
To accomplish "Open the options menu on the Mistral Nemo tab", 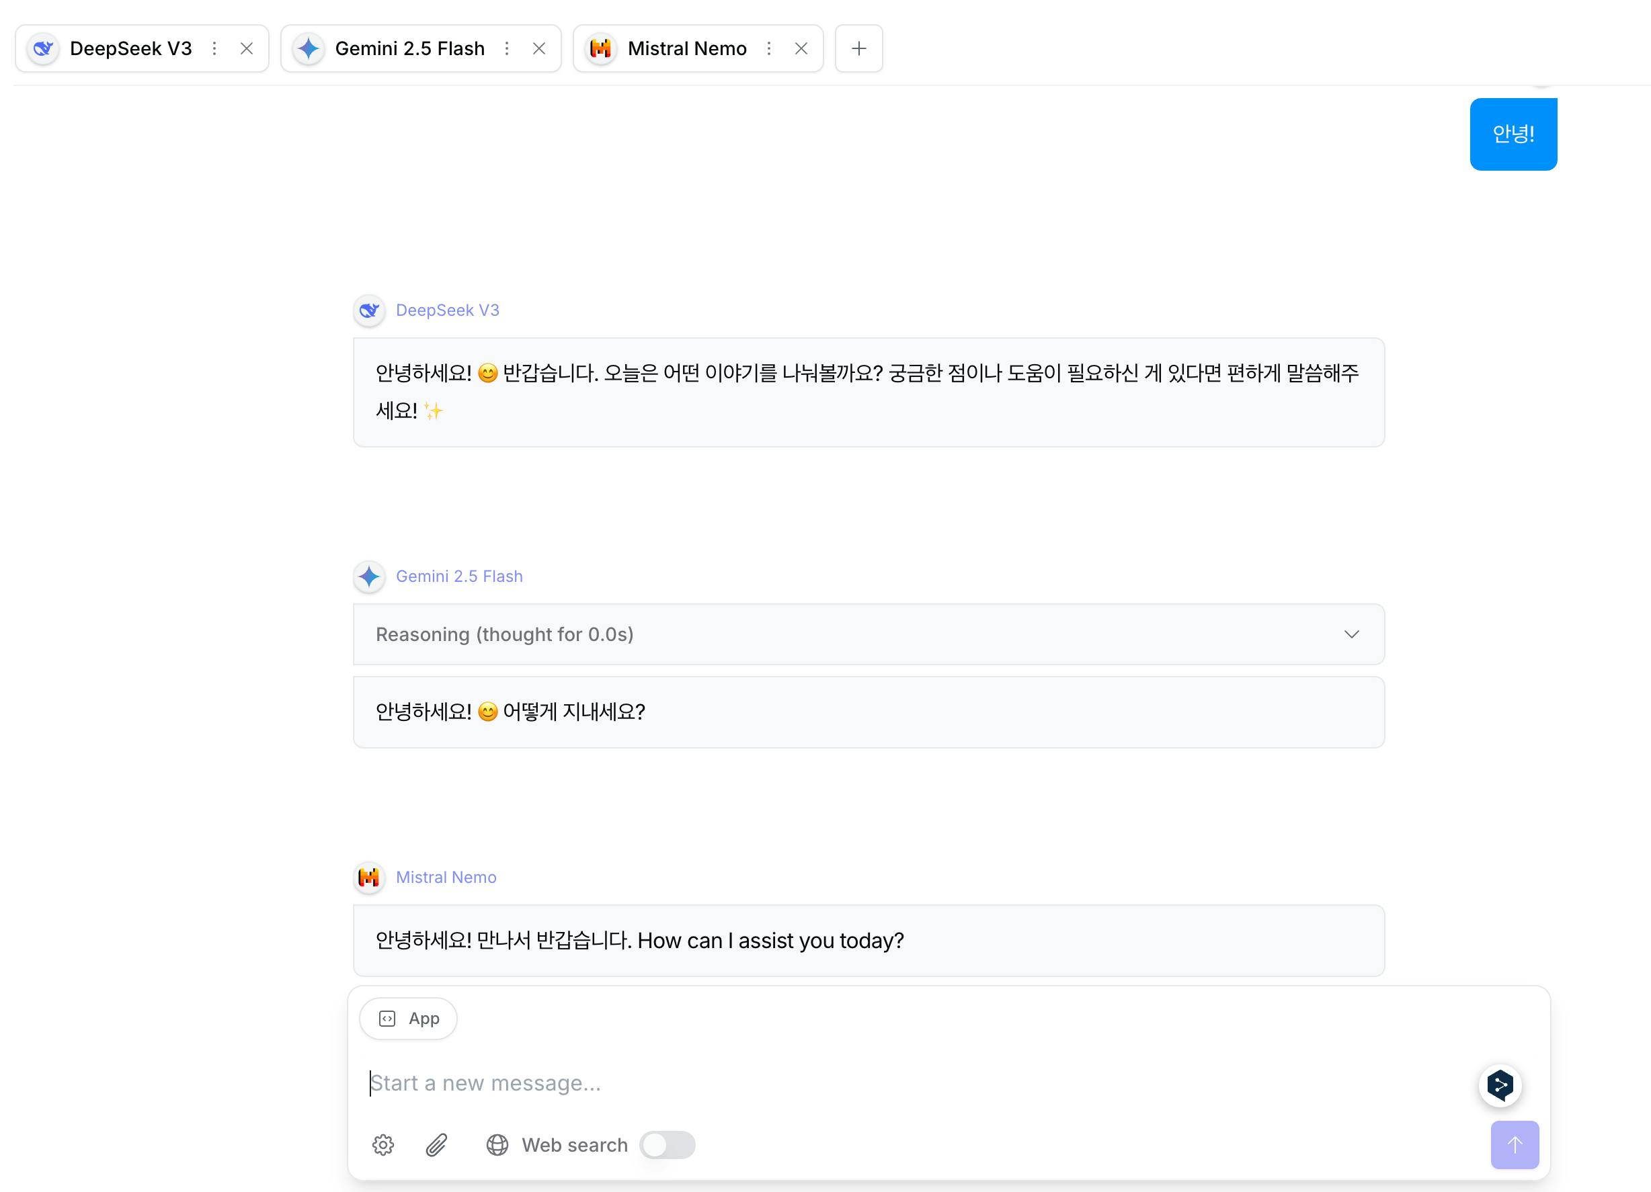I will 769,48.
